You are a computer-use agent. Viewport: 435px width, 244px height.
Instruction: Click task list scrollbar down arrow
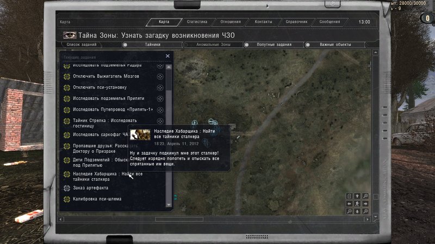pos(169,205)
